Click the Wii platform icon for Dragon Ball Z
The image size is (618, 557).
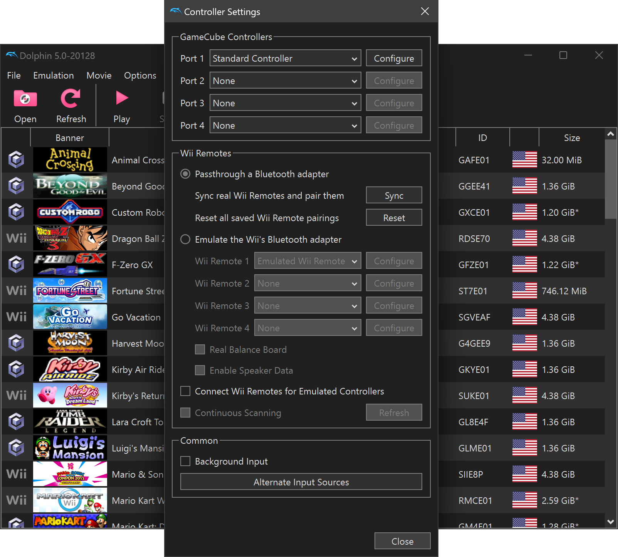(x=17, y=238)
